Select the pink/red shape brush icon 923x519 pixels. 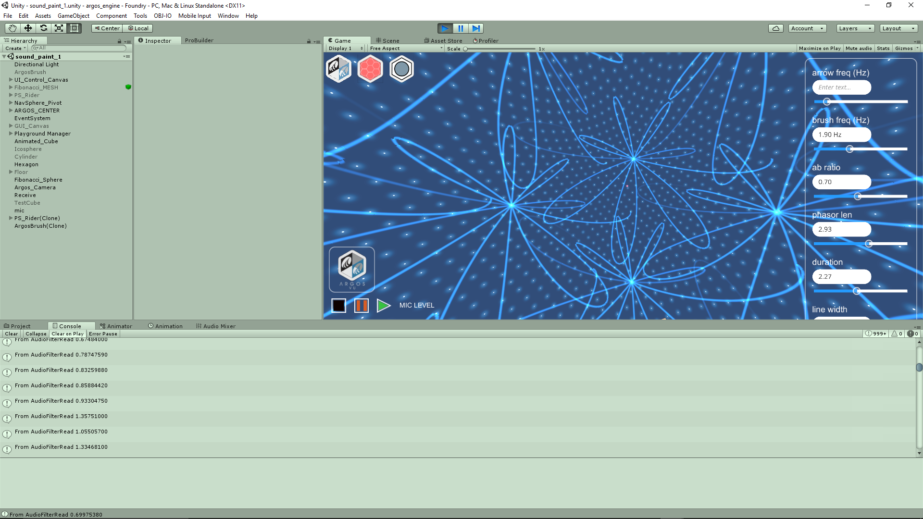(x=370, y=68)
